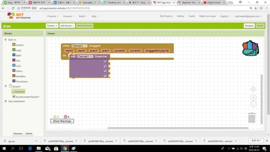Collapse the Built-in tree section

pos(5,40)
